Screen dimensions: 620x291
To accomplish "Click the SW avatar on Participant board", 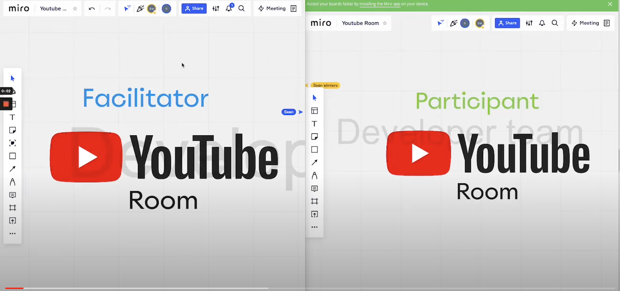I will (480, 23).
